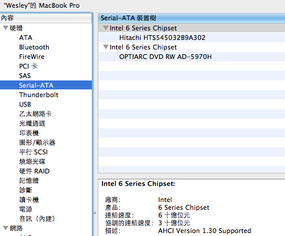285x236 pixels.
Task: Open the 讀卡機 card reader section
Action: tap(29, 200)
